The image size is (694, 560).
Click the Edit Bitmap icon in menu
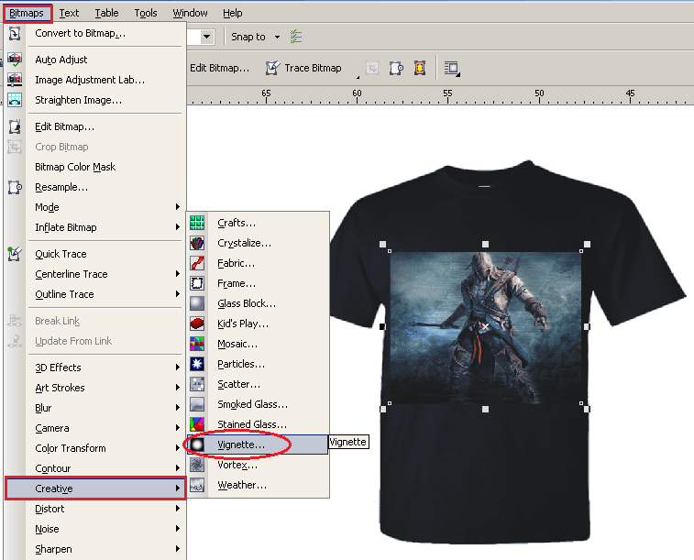point(15,126)
